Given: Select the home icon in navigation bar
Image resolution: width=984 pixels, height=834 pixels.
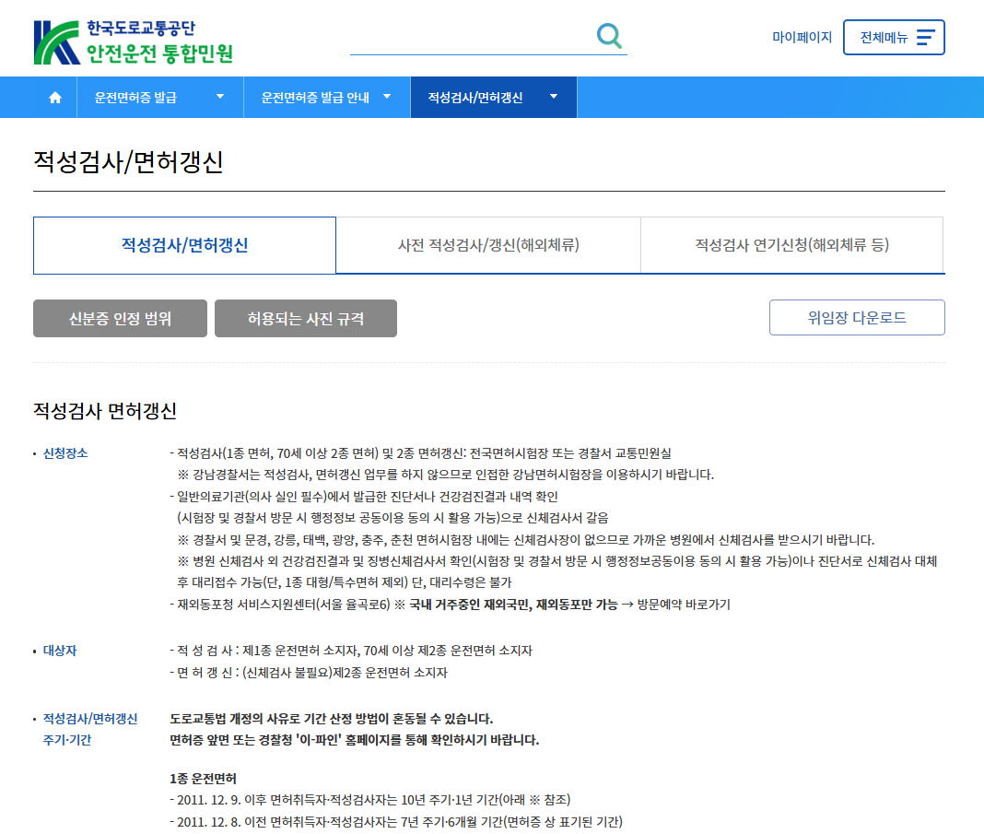Looking at the screenshot, I should (53, 97).
